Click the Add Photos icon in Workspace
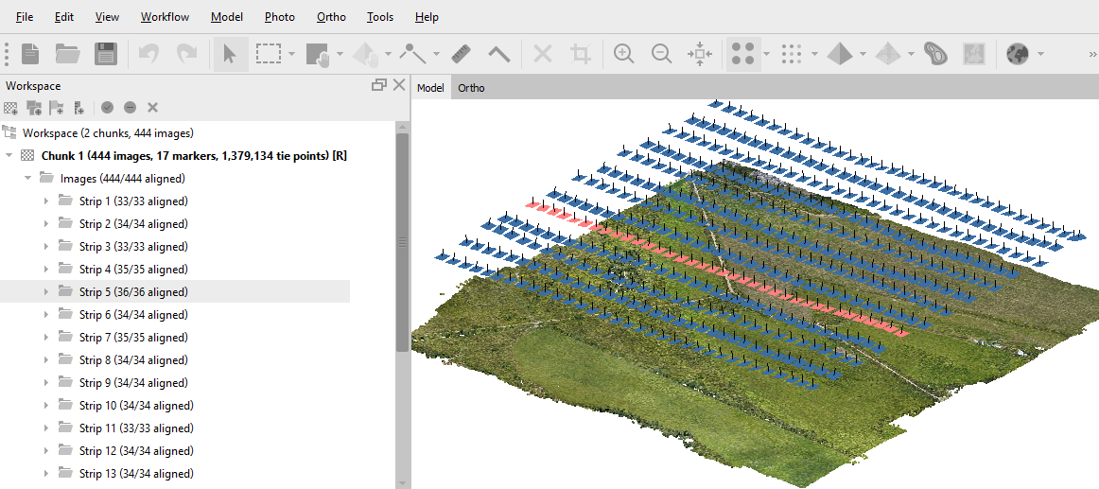Viewport: 1099px width, 489px height. [34, 108]
